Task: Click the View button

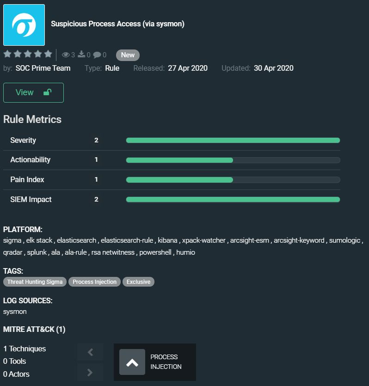Action: point(33,92)
